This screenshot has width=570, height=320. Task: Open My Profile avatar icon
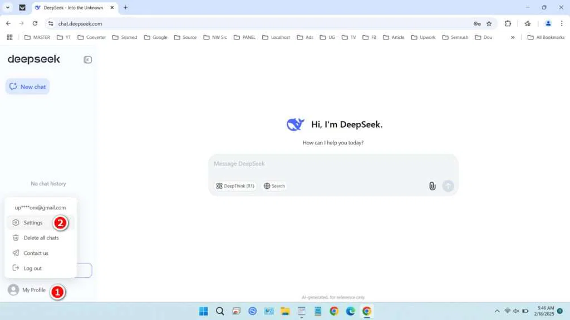click(12, 289)
